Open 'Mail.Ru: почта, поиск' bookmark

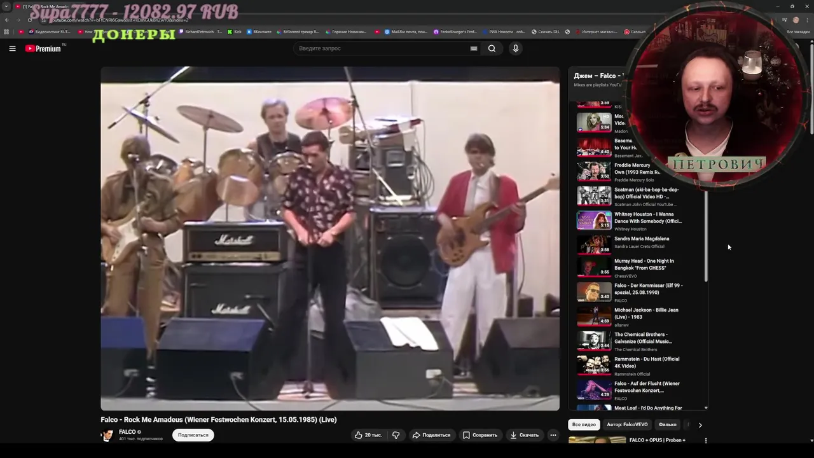[x=406, y=32]
